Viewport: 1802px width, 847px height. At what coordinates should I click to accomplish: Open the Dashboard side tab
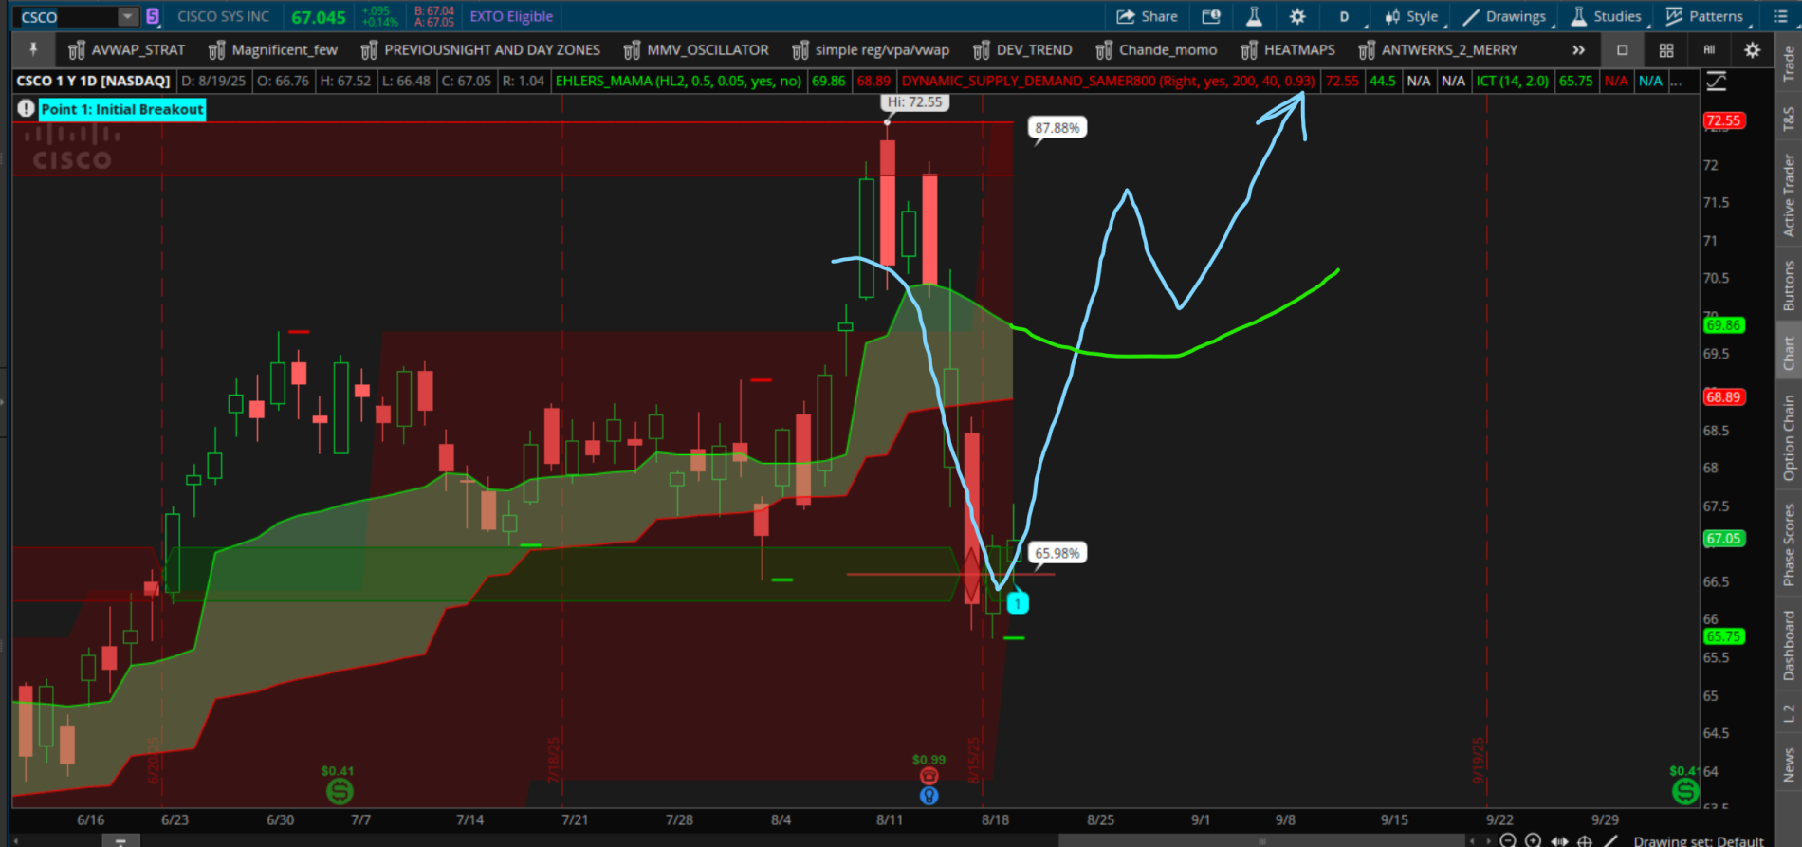(1789, 645)
